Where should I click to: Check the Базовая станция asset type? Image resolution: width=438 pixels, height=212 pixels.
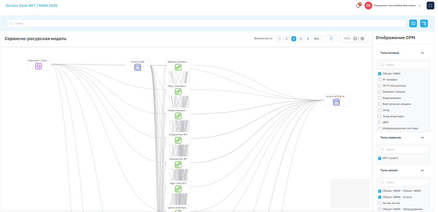click(x=380, y=91)
